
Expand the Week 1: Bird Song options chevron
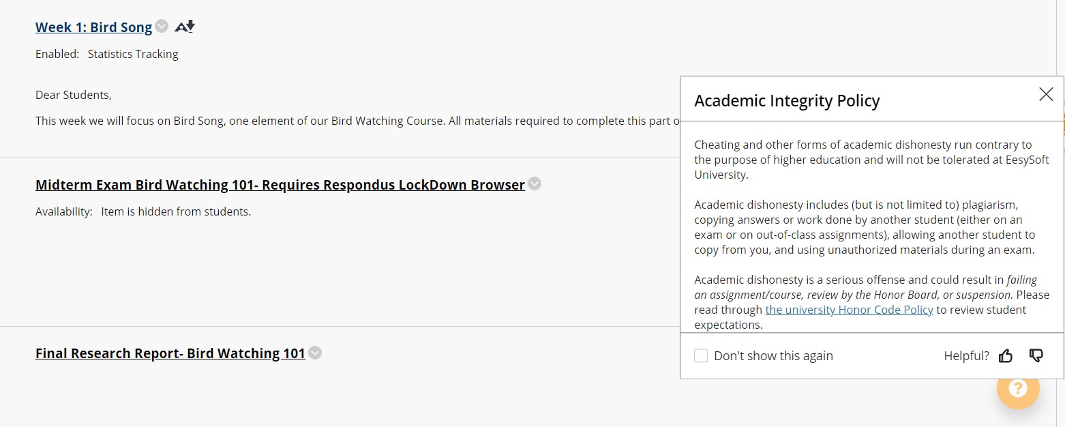(161, 26)
